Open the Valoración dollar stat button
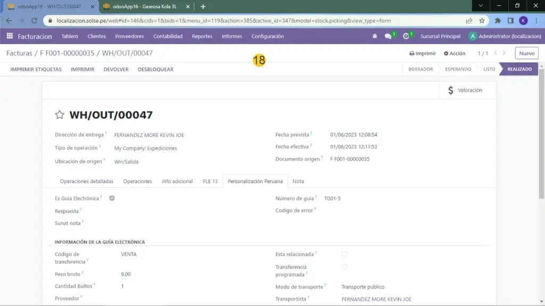Viewport: 545px width, 306px height. pos(465,90)
